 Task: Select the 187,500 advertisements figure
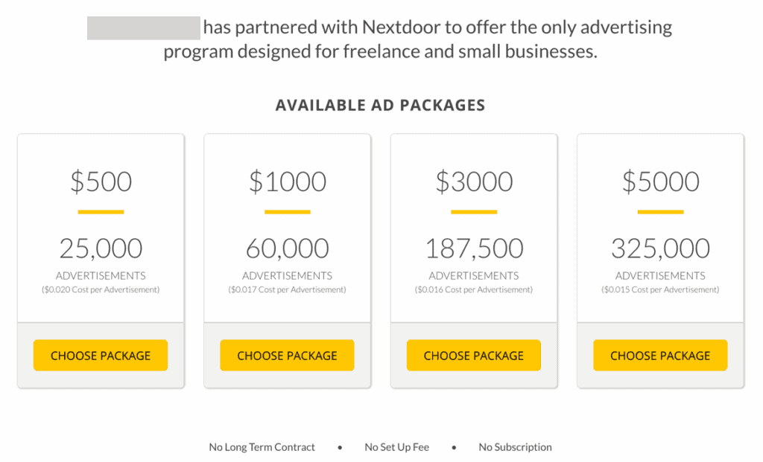(x=474, y=248)
